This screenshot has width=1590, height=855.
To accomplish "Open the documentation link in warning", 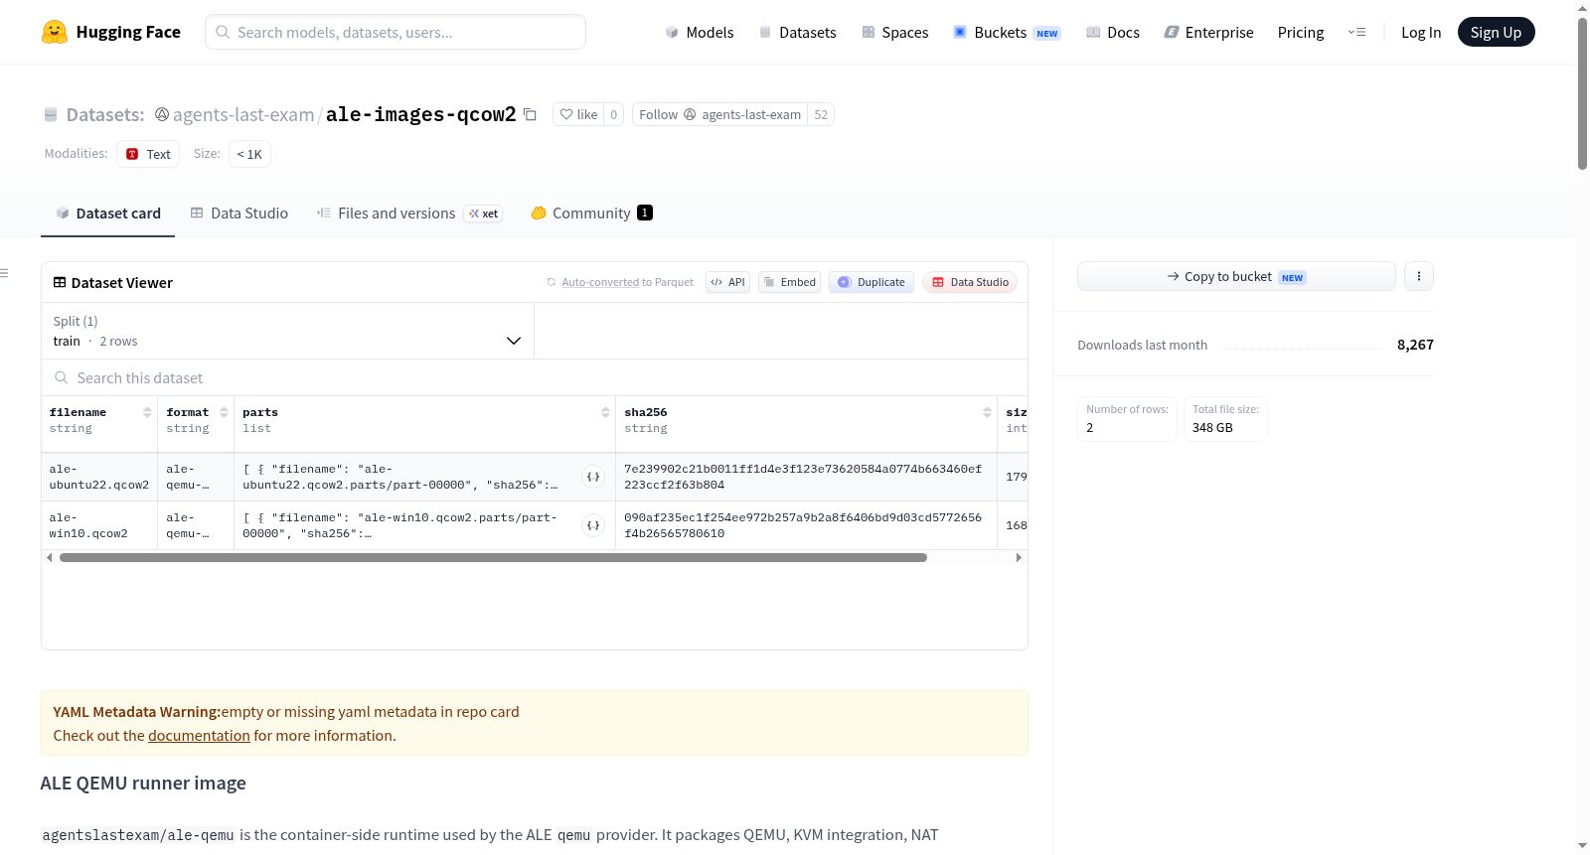I will (199, 736).
